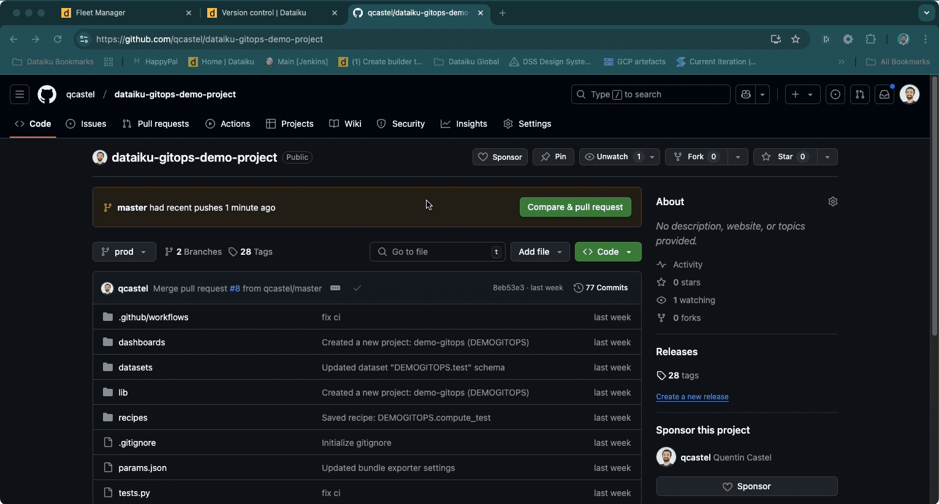This screenshot has width=939, height=504.
Task: Open the Activity link in About
Action: 679,265
